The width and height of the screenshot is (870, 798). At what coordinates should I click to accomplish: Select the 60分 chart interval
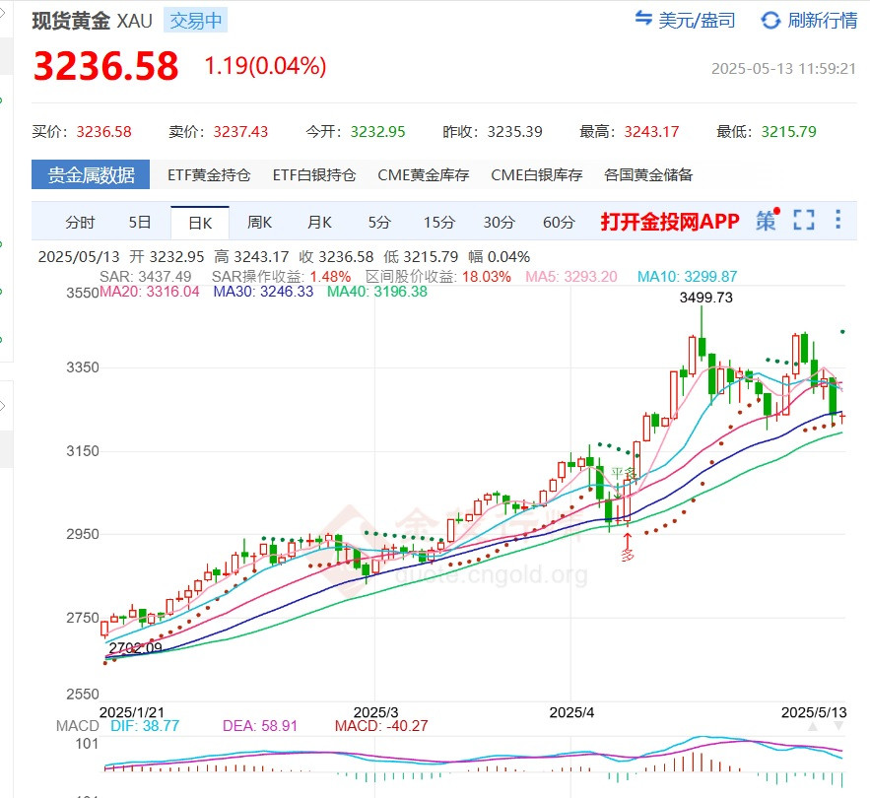click(x=559, y=222)
